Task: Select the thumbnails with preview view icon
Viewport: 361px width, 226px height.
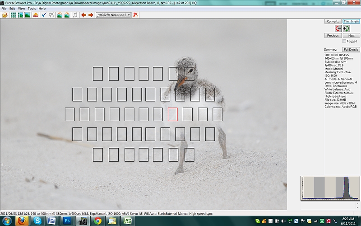Action: tap(20, 15)
